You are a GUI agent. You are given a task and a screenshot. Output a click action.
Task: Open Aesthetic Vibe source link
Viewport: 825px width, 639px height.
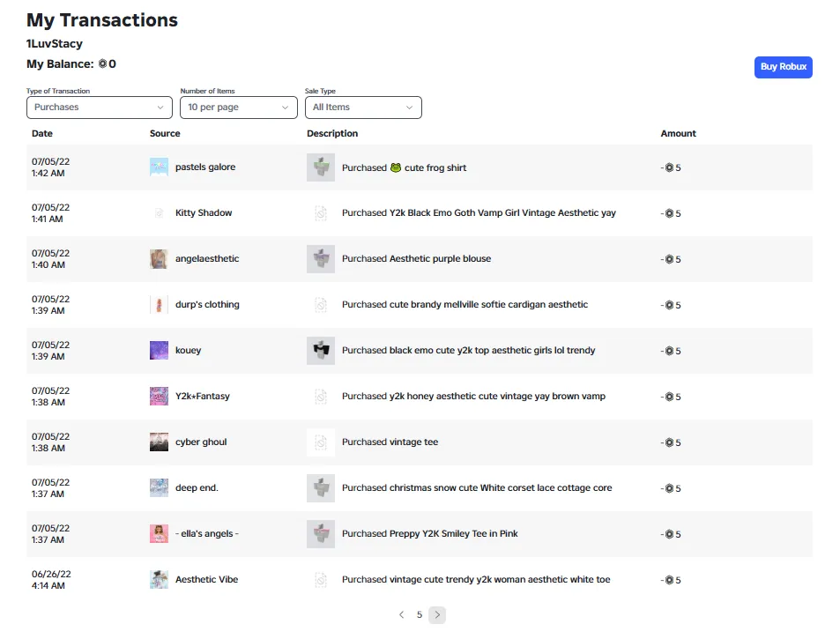click(x=207, y=579)
